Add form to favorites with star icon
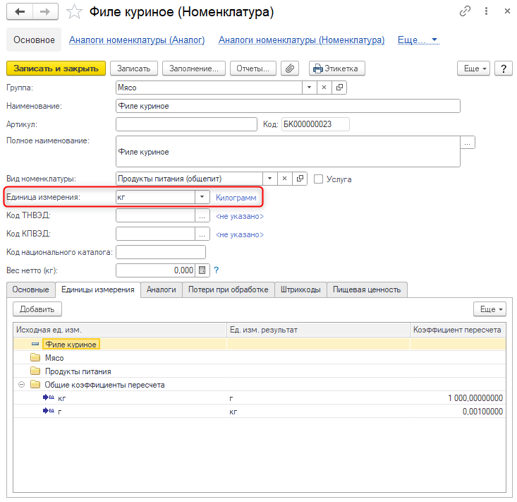 [74, 12]
